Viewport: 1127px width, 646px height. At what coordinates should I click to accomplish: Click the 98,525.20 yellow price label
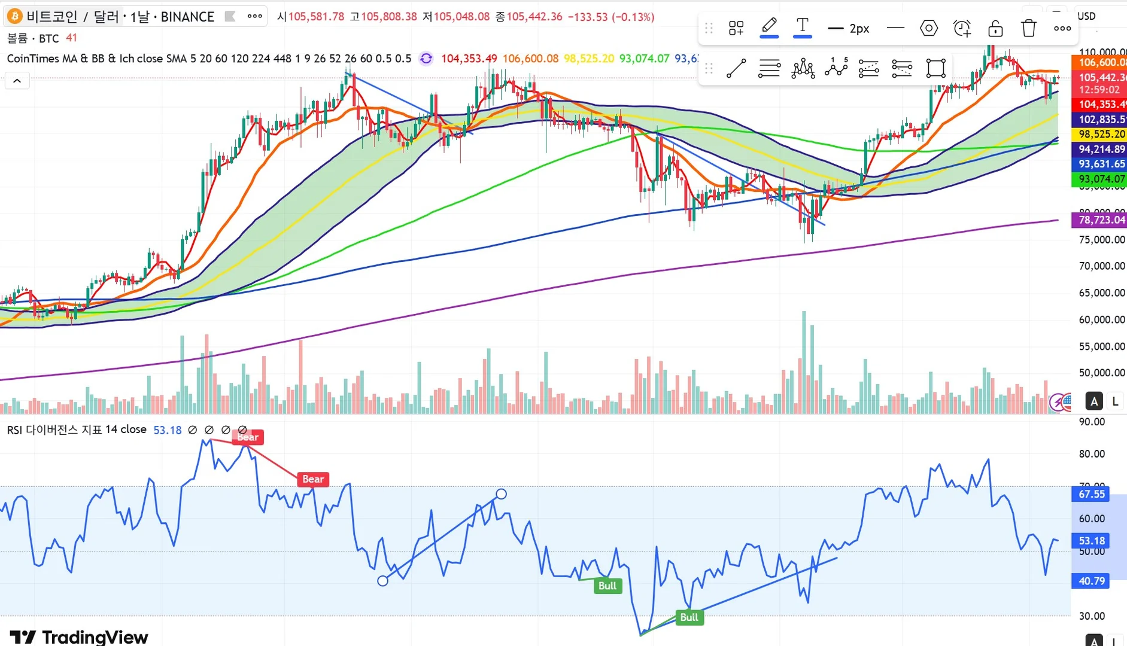[x=1099, y=135]
